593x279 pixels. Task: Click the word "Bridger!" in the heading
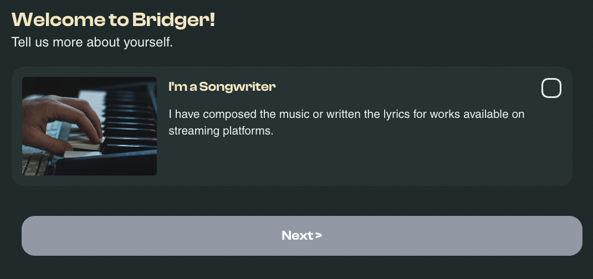(173, 20)
